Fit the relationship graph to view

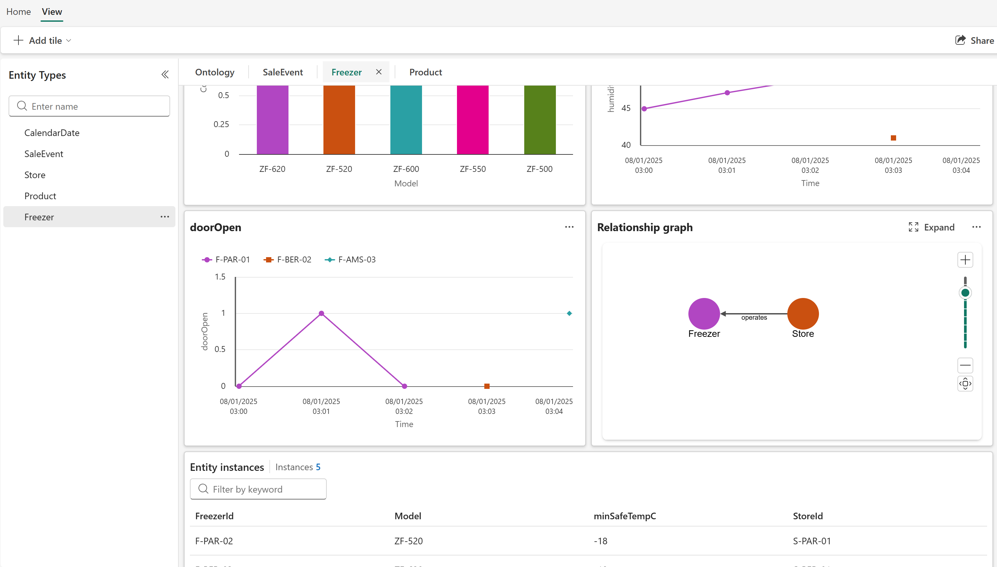pos(965,384)
